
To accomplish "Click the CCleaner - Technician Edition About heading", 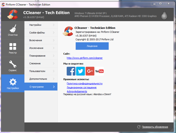I will pos(95,28).
